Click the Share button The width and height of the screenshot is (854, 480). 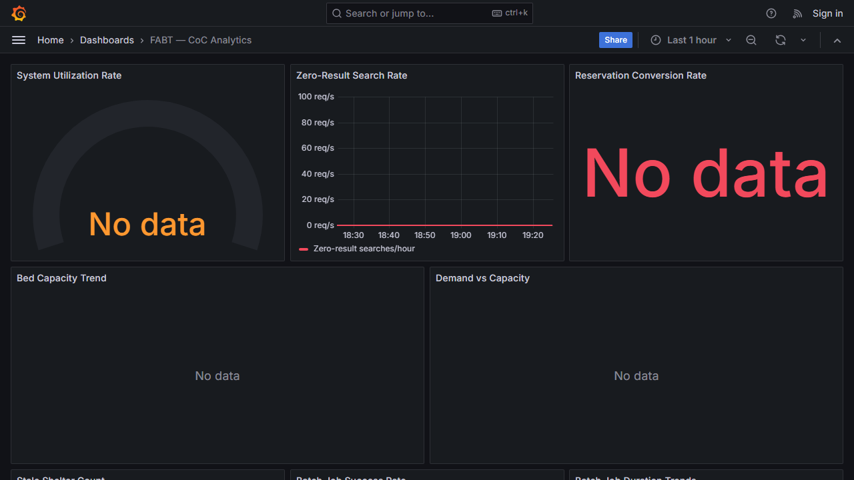[615, 40]
